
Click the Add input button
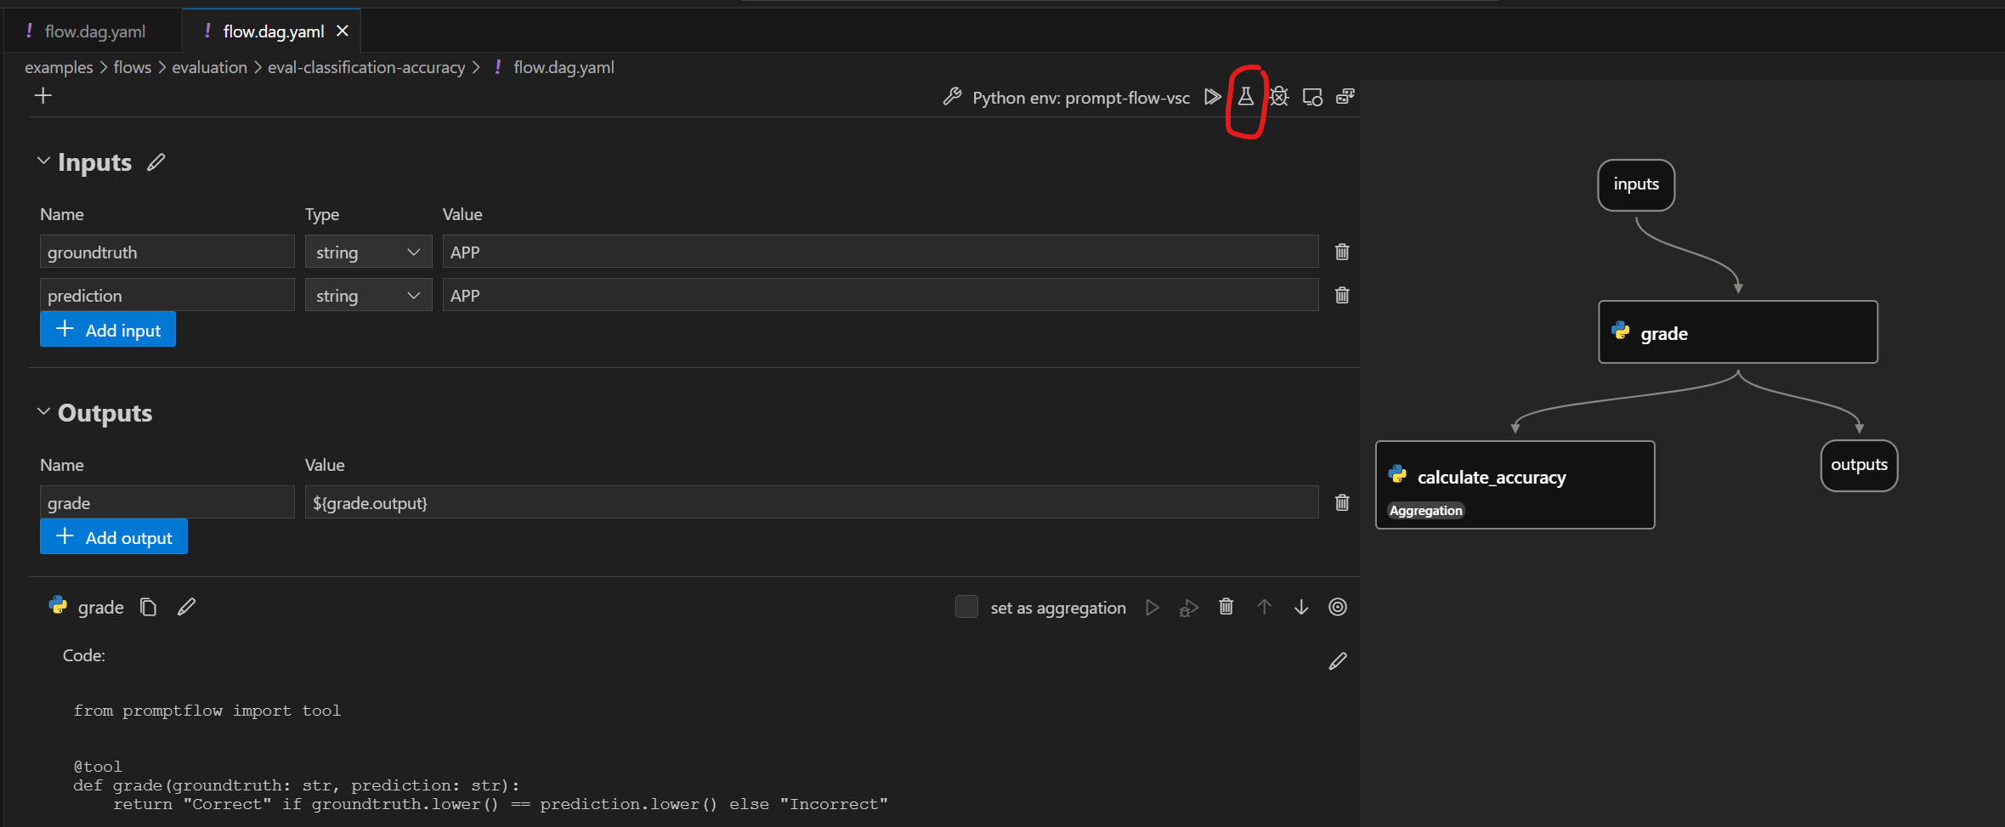click(x=108, y=330)
